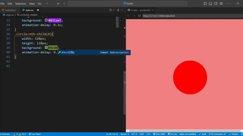Open the Selection menu
This screenshot has width=243, height=136.
pyautogui.click(x=21, y=3)
